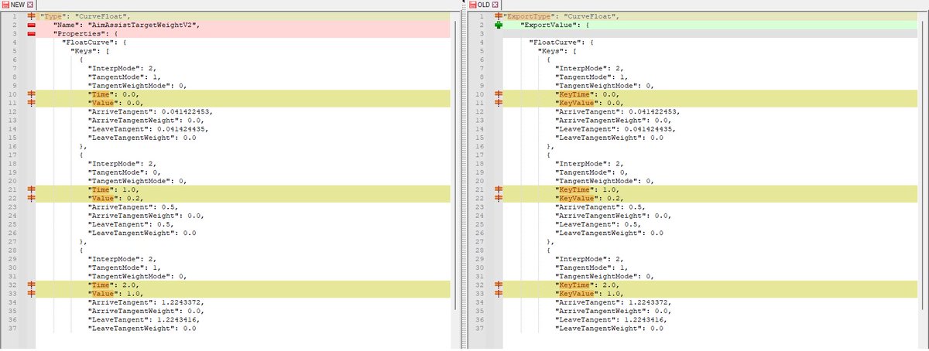Click the red disk icon on NEW tab
The width and height of the screenshot is (929, 351).
[5, 5]
